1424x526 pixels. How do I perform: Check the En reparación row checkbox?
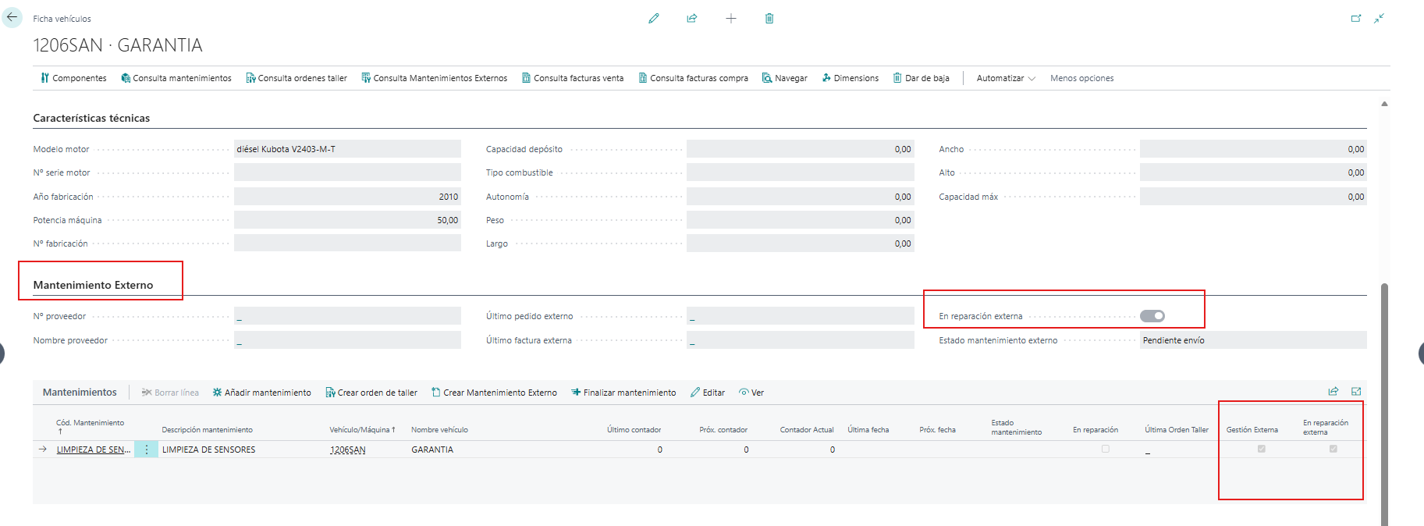click(1105, 449)
